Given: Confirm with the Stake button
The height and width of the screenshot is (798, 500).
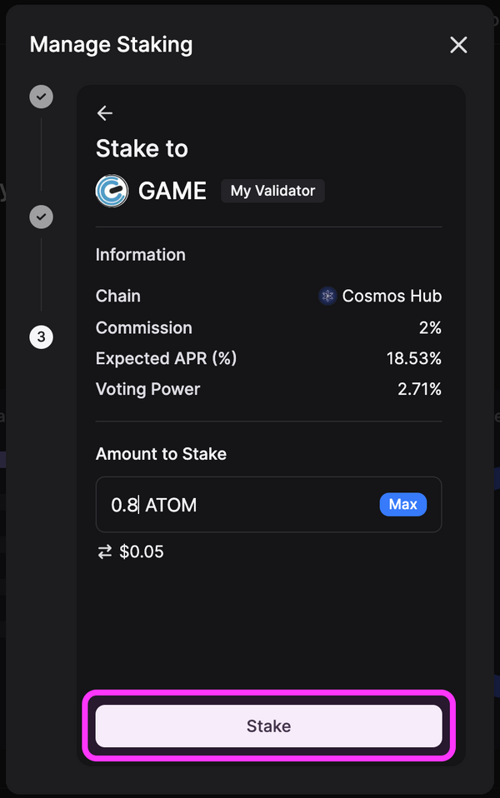Looking at the screenshot, I should pos(268,726).
